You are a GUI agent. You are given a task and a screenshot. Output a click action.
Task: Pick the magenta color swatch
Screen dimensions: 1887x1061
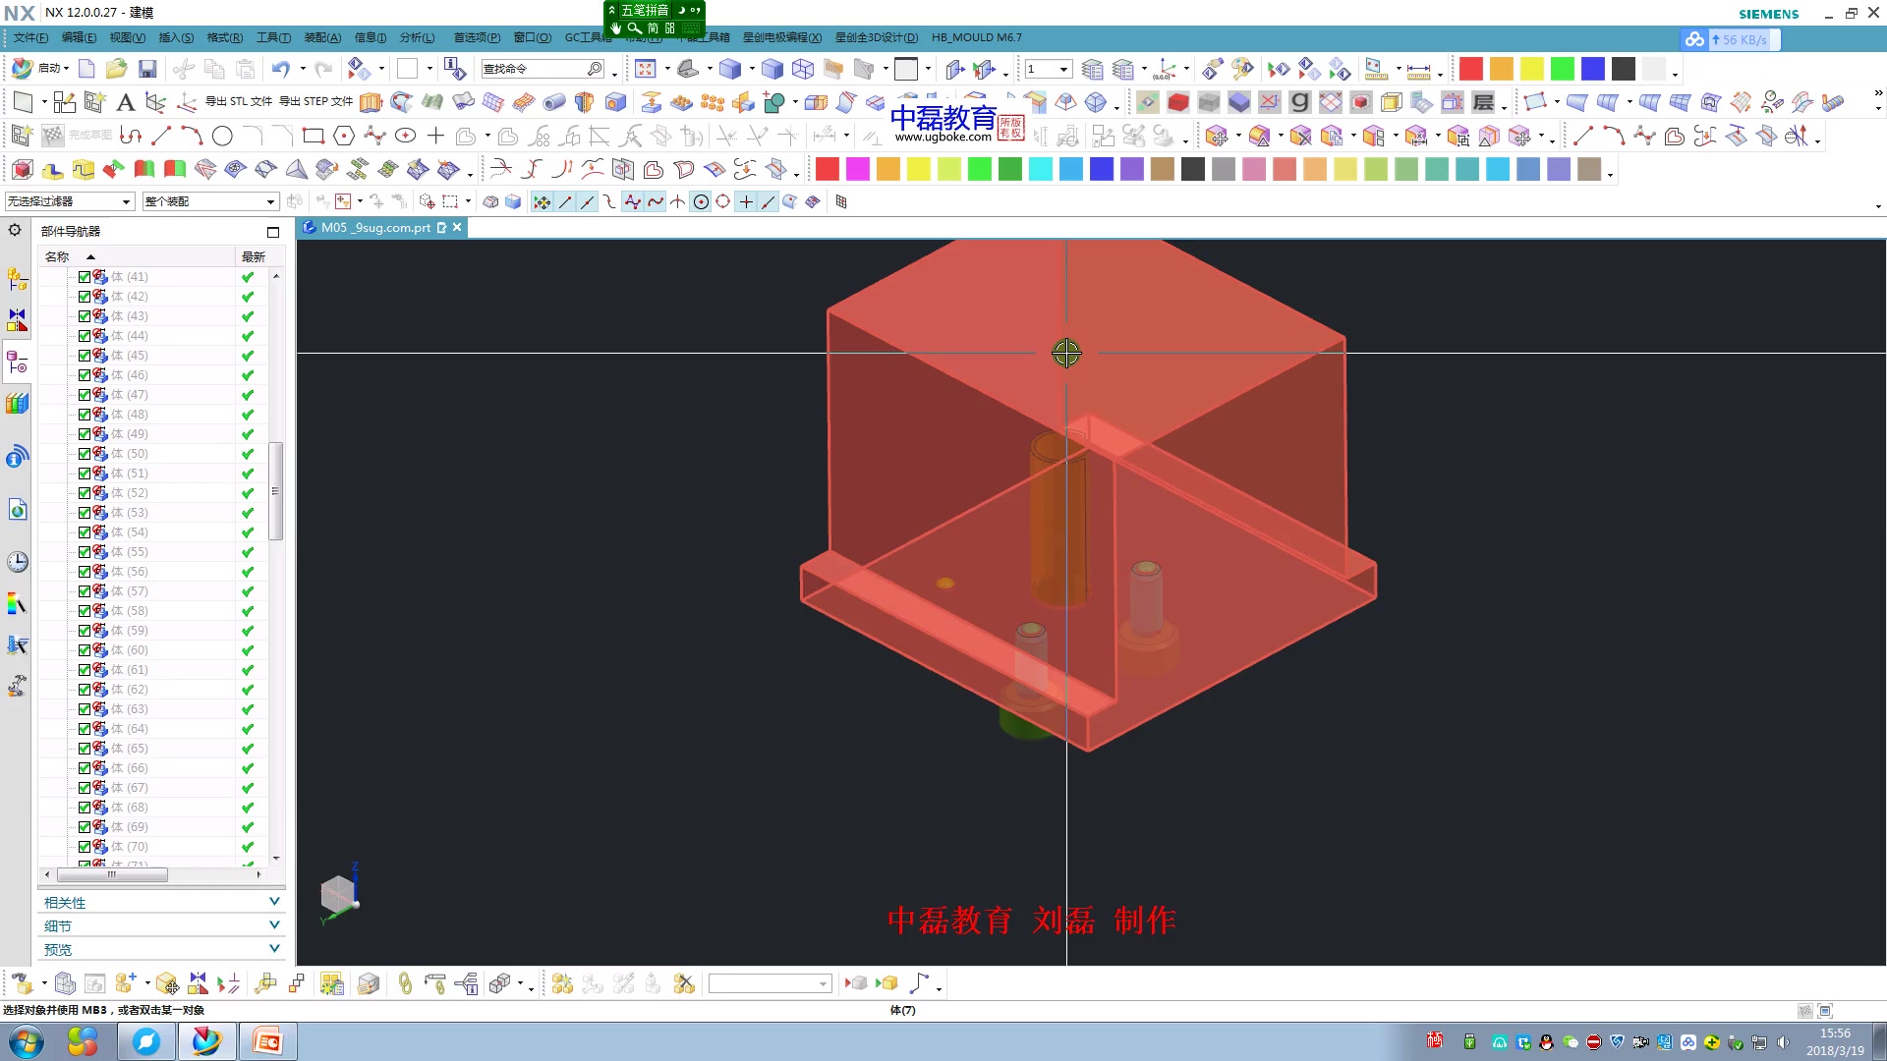point(858,169)
